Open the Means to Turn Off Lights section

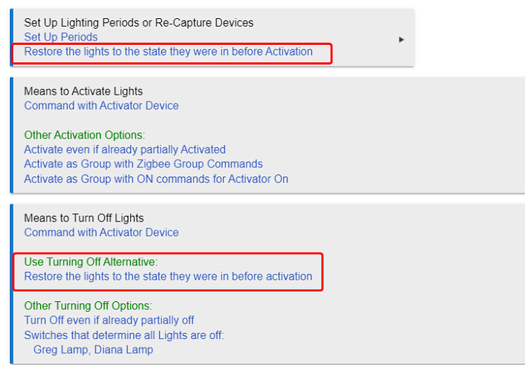point(84,217)
